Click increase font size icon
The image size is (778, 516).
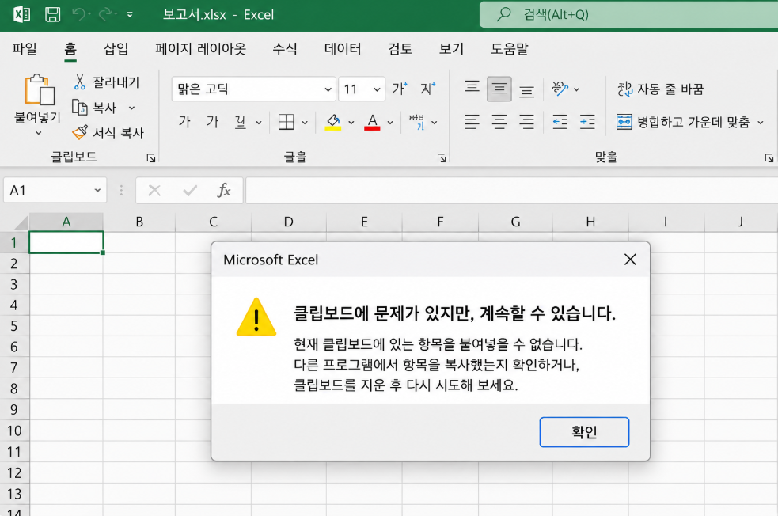coord(400,89)
